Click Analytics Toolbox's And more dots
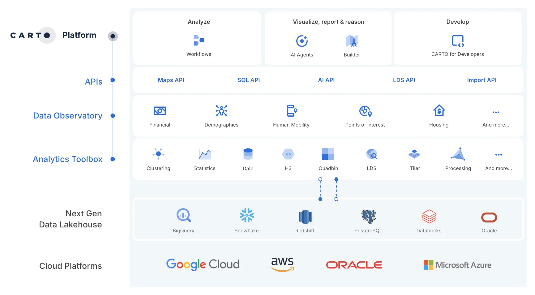The image size is (535, 295). [499, 155]
